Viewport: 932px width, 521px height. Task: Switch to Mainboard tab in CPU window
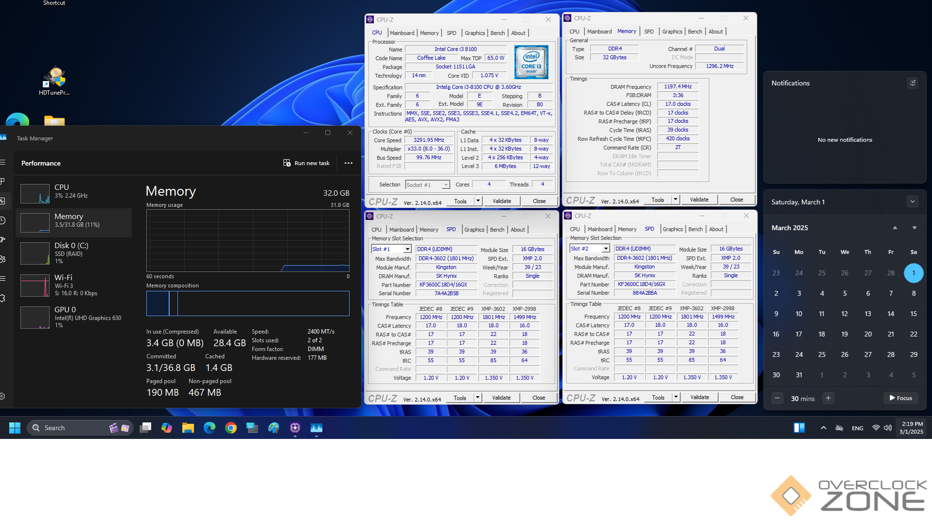(x=402, y=33)
